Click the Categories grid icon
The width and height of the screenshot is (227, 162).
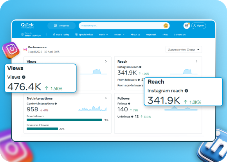(56, 26)
